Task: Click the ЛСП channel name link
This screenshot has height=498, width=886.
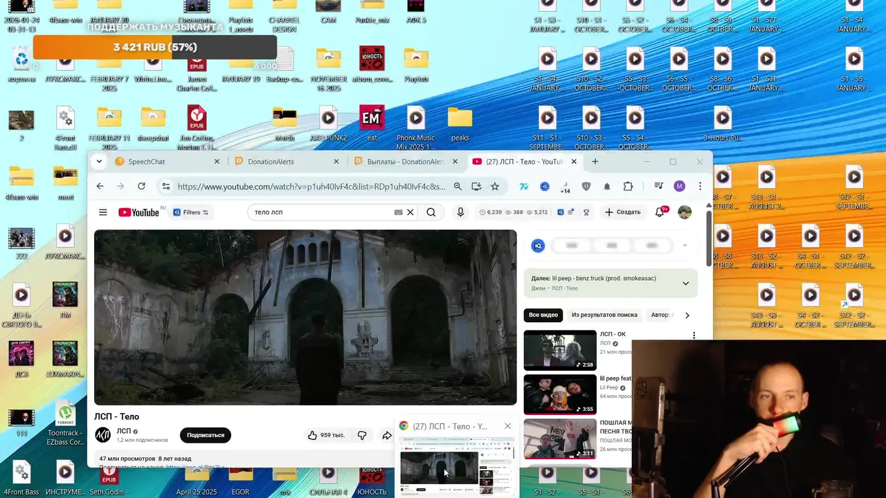Action: point(123,431)
